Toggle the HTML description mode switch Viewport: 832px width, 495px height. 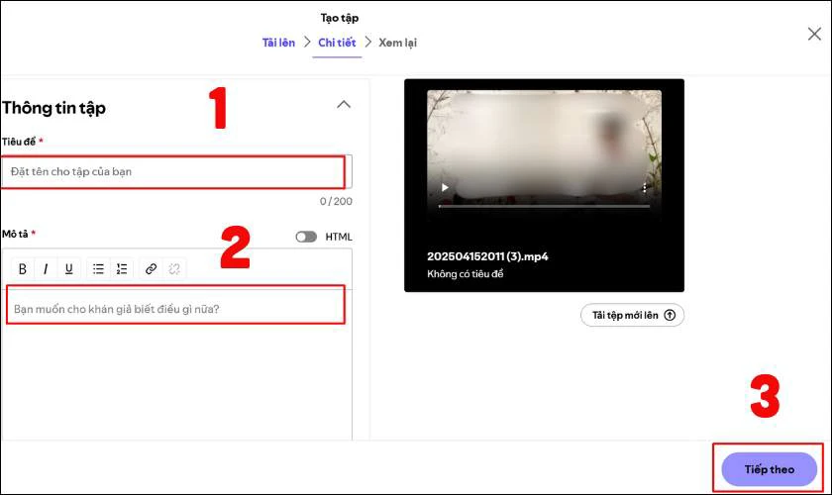pos(306,237)
